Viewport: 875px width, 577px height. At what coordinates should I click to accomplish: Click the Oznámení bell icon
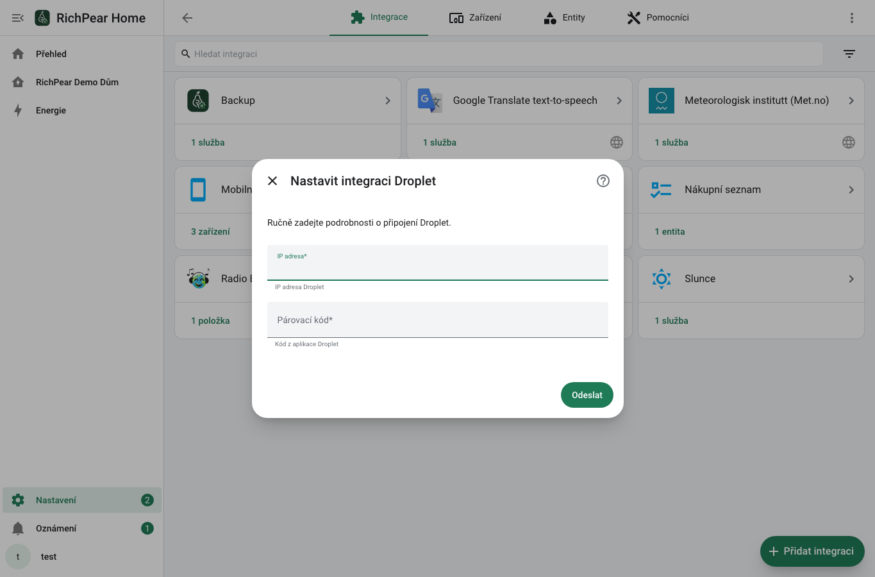point(18,528)
